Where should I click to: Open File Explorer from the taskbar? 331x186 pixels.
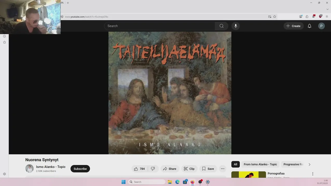(x=170, y=182)
